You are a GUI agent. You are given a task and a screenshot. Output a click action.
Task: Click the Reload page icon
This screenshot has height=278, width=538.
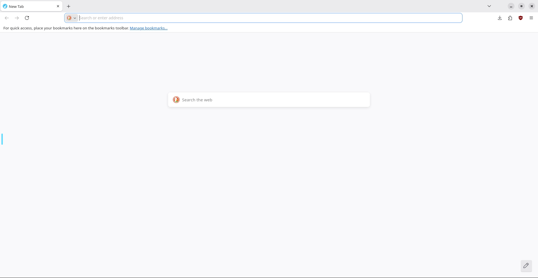pos(27,18)
